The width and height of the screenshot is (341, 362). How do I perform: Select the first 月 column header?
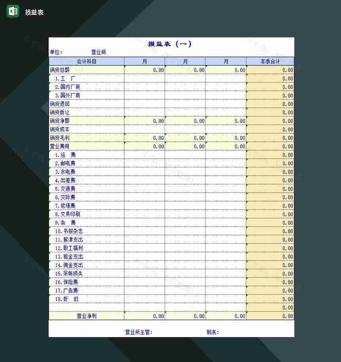(x=144, y=61)
